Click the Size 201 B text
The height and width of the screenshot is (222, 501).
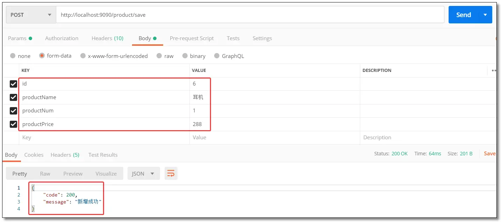pyautogui.click(x=460, y=154)
